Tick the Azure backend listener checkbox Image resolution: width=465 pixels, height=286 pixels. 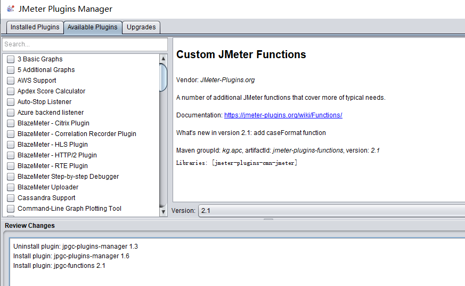tap(11, 113)
